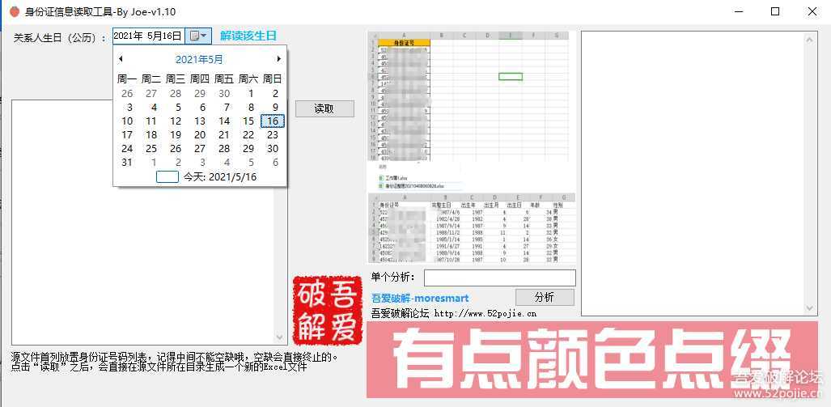This screenshot has height=407, width=831.
Task: Click the 读取 button
Action: (x=324, y=108)
